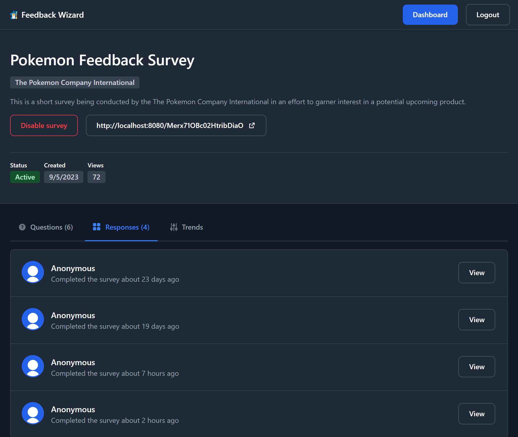Click Anonymous name in the 7 hours row
518x437 pixels.
(73, 362)
